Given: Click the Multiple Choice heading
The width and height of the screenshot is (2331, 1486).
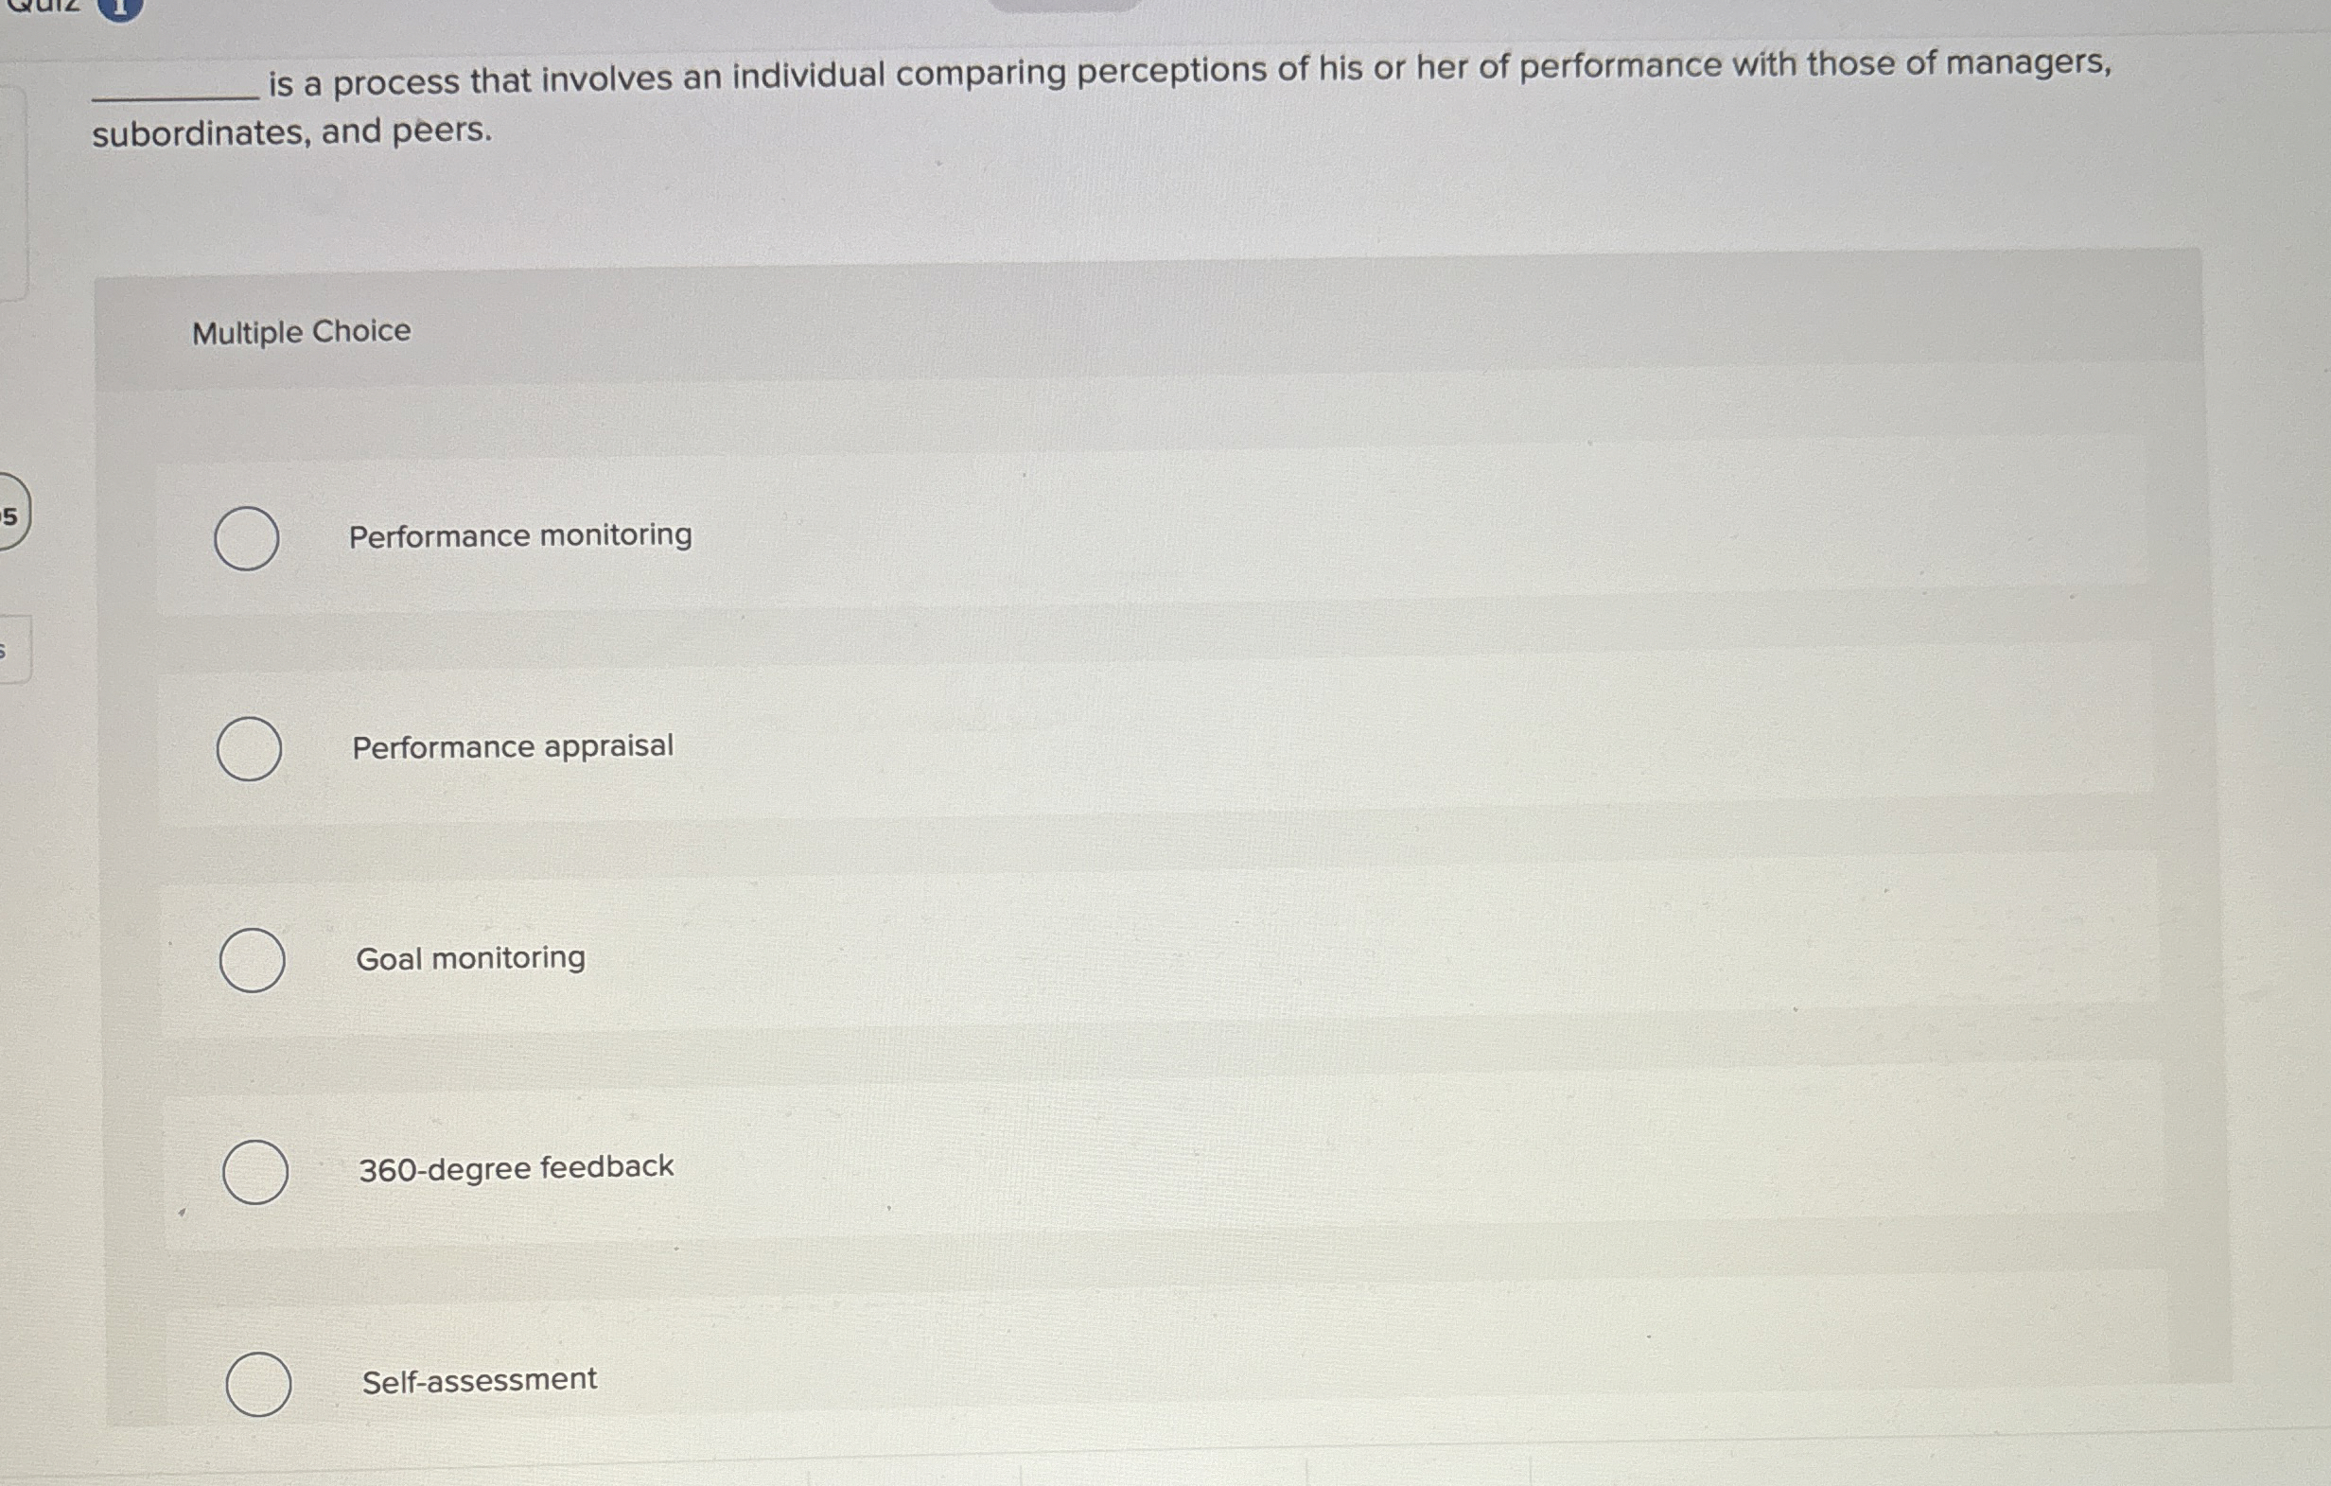Looking at the screenshot, I should pos(300,332).
